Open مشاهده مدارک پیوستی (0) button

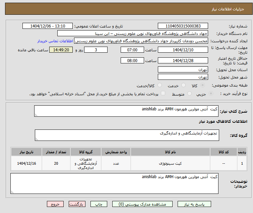click(142, 204)
